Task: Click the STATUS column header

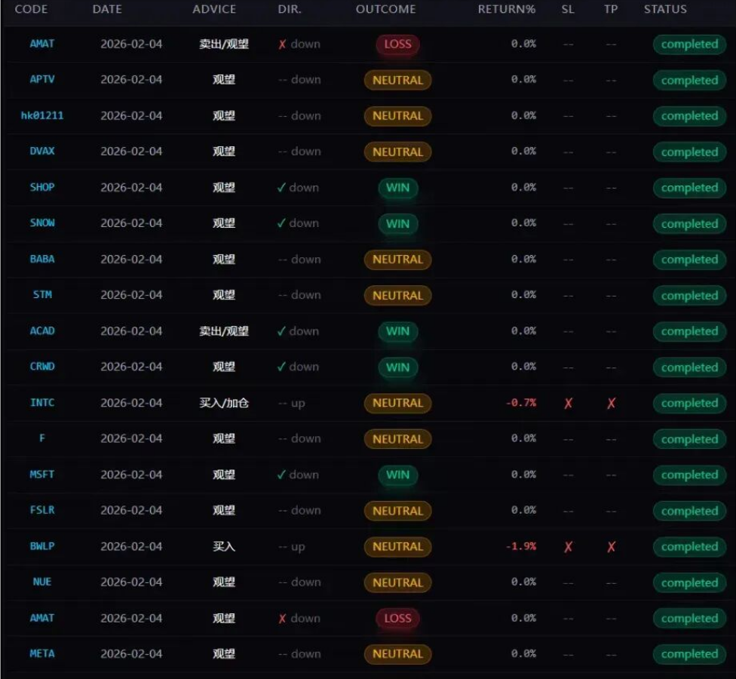Action: click(665, 10)
